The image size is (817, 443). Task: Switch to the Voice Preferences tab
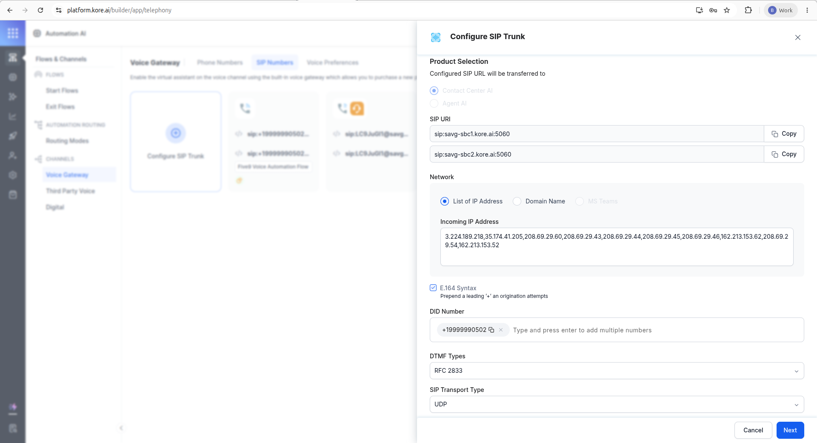333,63
